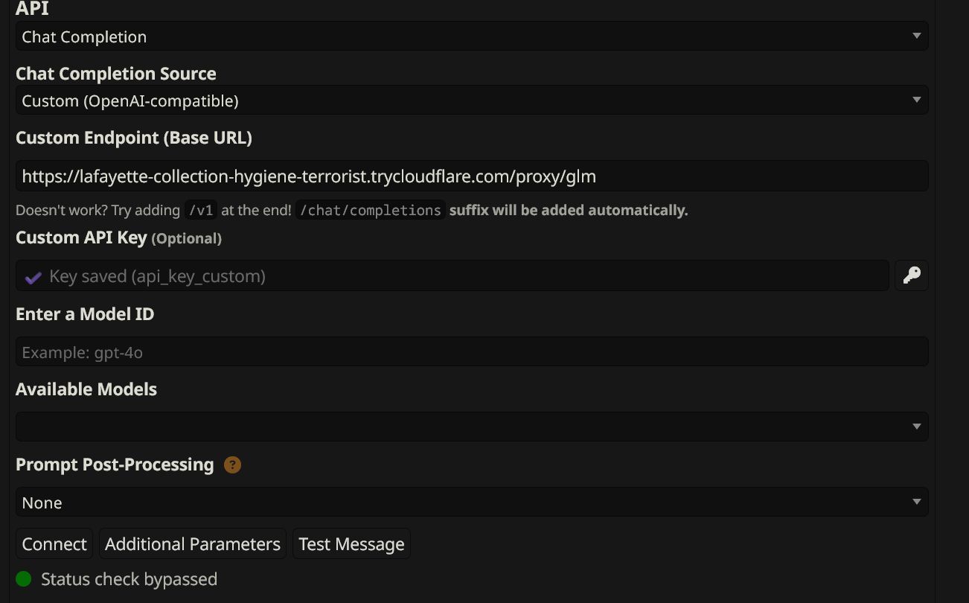
Task: Click the purple checkmark in key field
Action: pyautogui.click(x=33, y=277)
